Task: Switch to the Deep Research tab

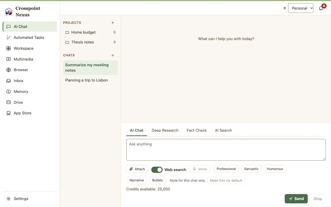Action: (165, 130)
